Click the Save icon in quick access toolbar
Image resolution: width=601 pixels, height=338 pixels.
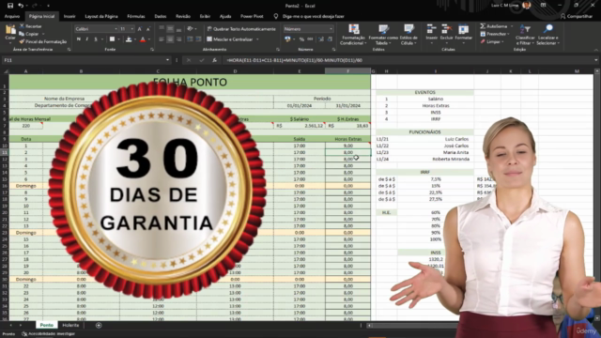10,6
